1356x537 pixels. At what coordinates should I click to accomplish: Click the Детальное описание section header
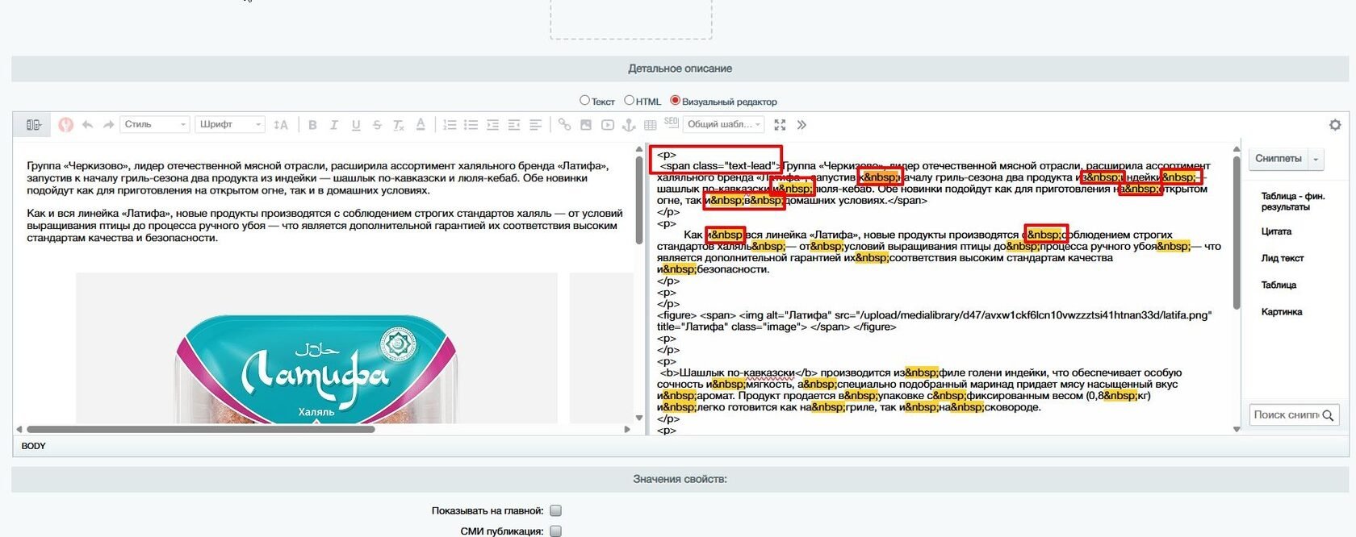point(680,69)
